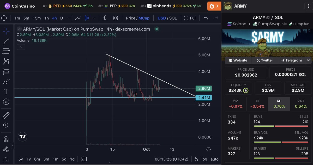This screenshot has height=165, width=313.
Task: Set date range to 6m
Action: coord(37,159)
